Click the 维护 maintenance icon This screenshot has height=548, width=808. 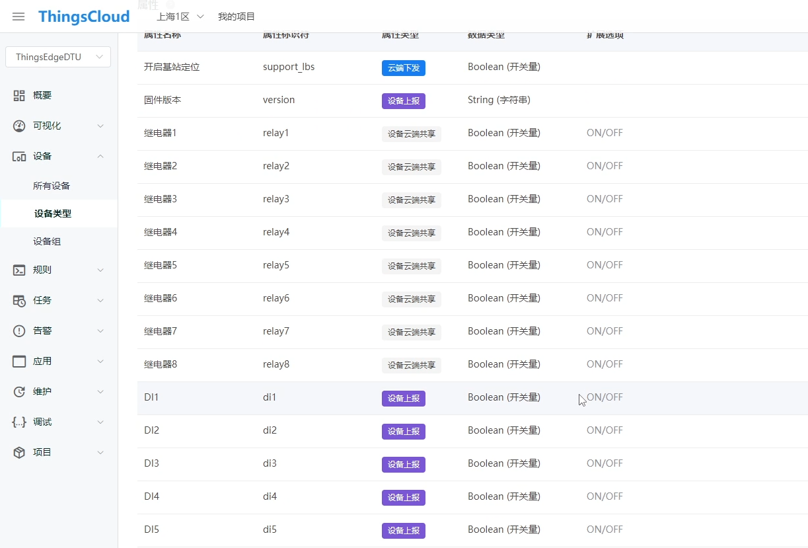pos(19,391)
